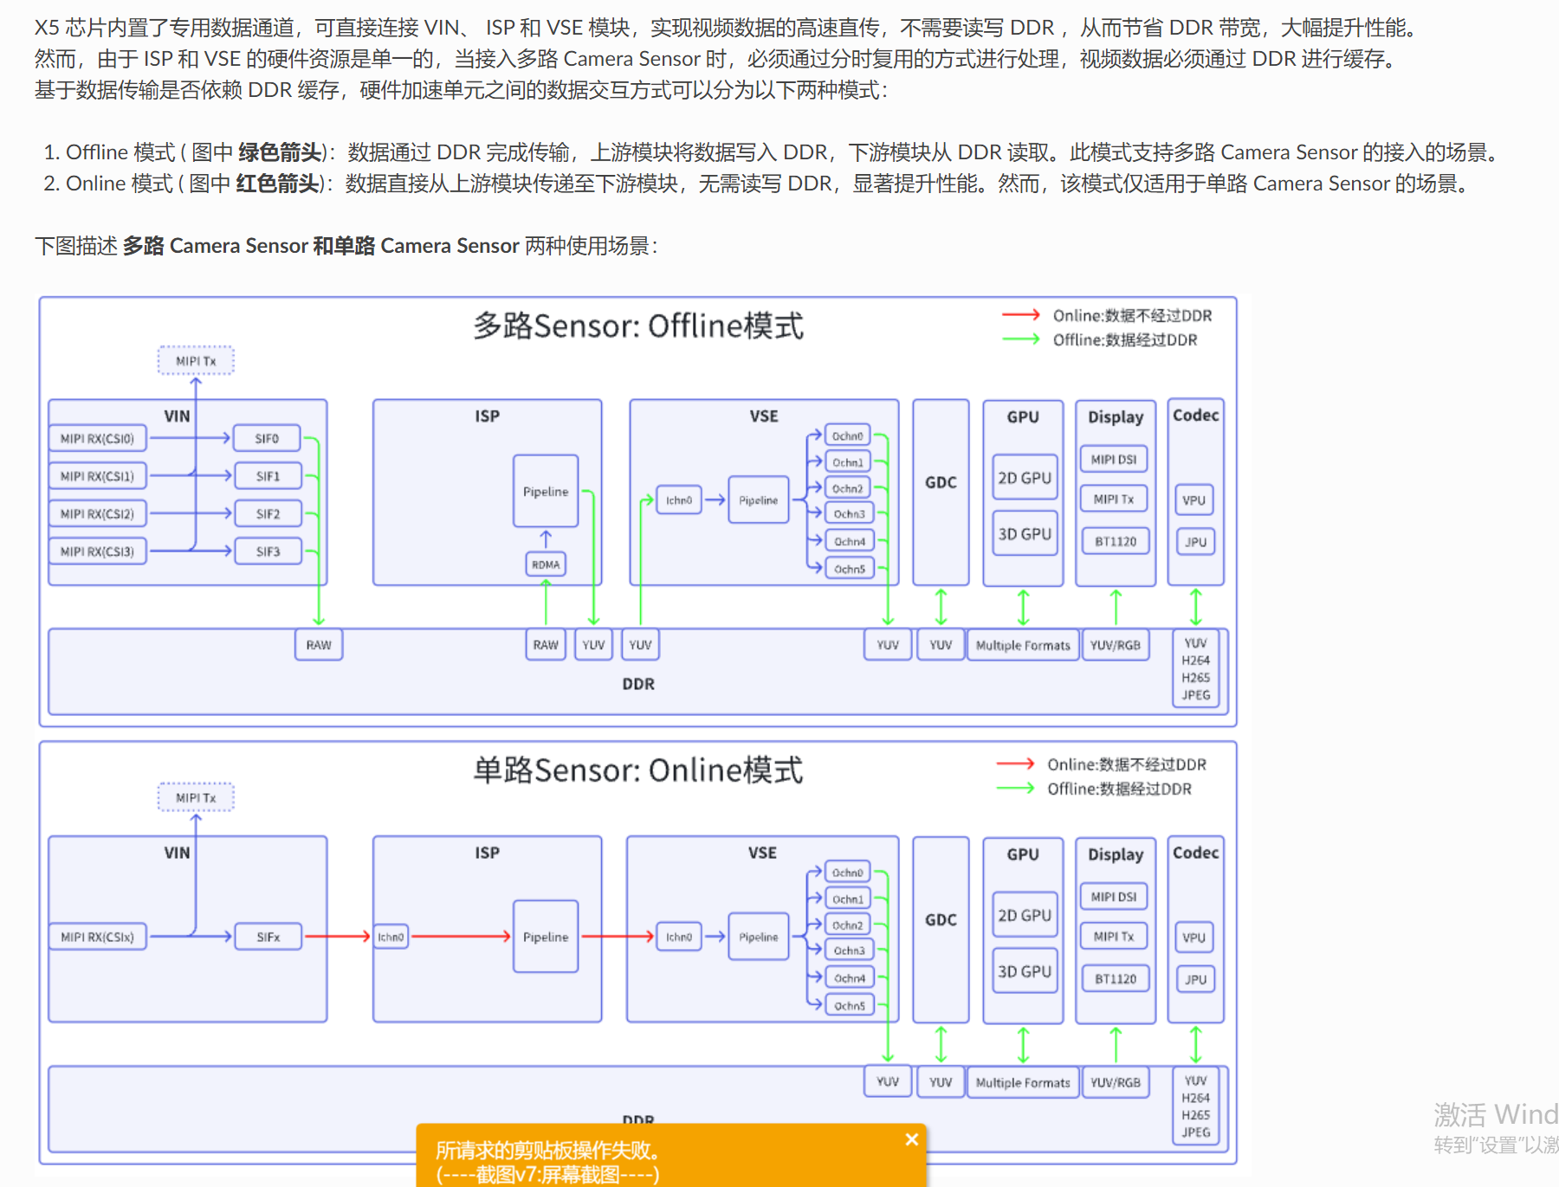Click 'Ochn5' in the Offline VSE block
Image resolution: width=1559 pixels, height=1187 pixels.
[850, 569]
